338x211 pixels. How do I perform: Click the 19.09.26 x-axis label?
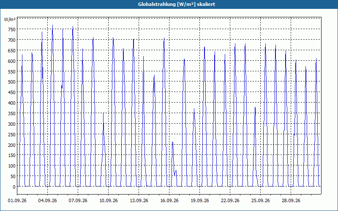pyautogui.click(x=199, y=201)
